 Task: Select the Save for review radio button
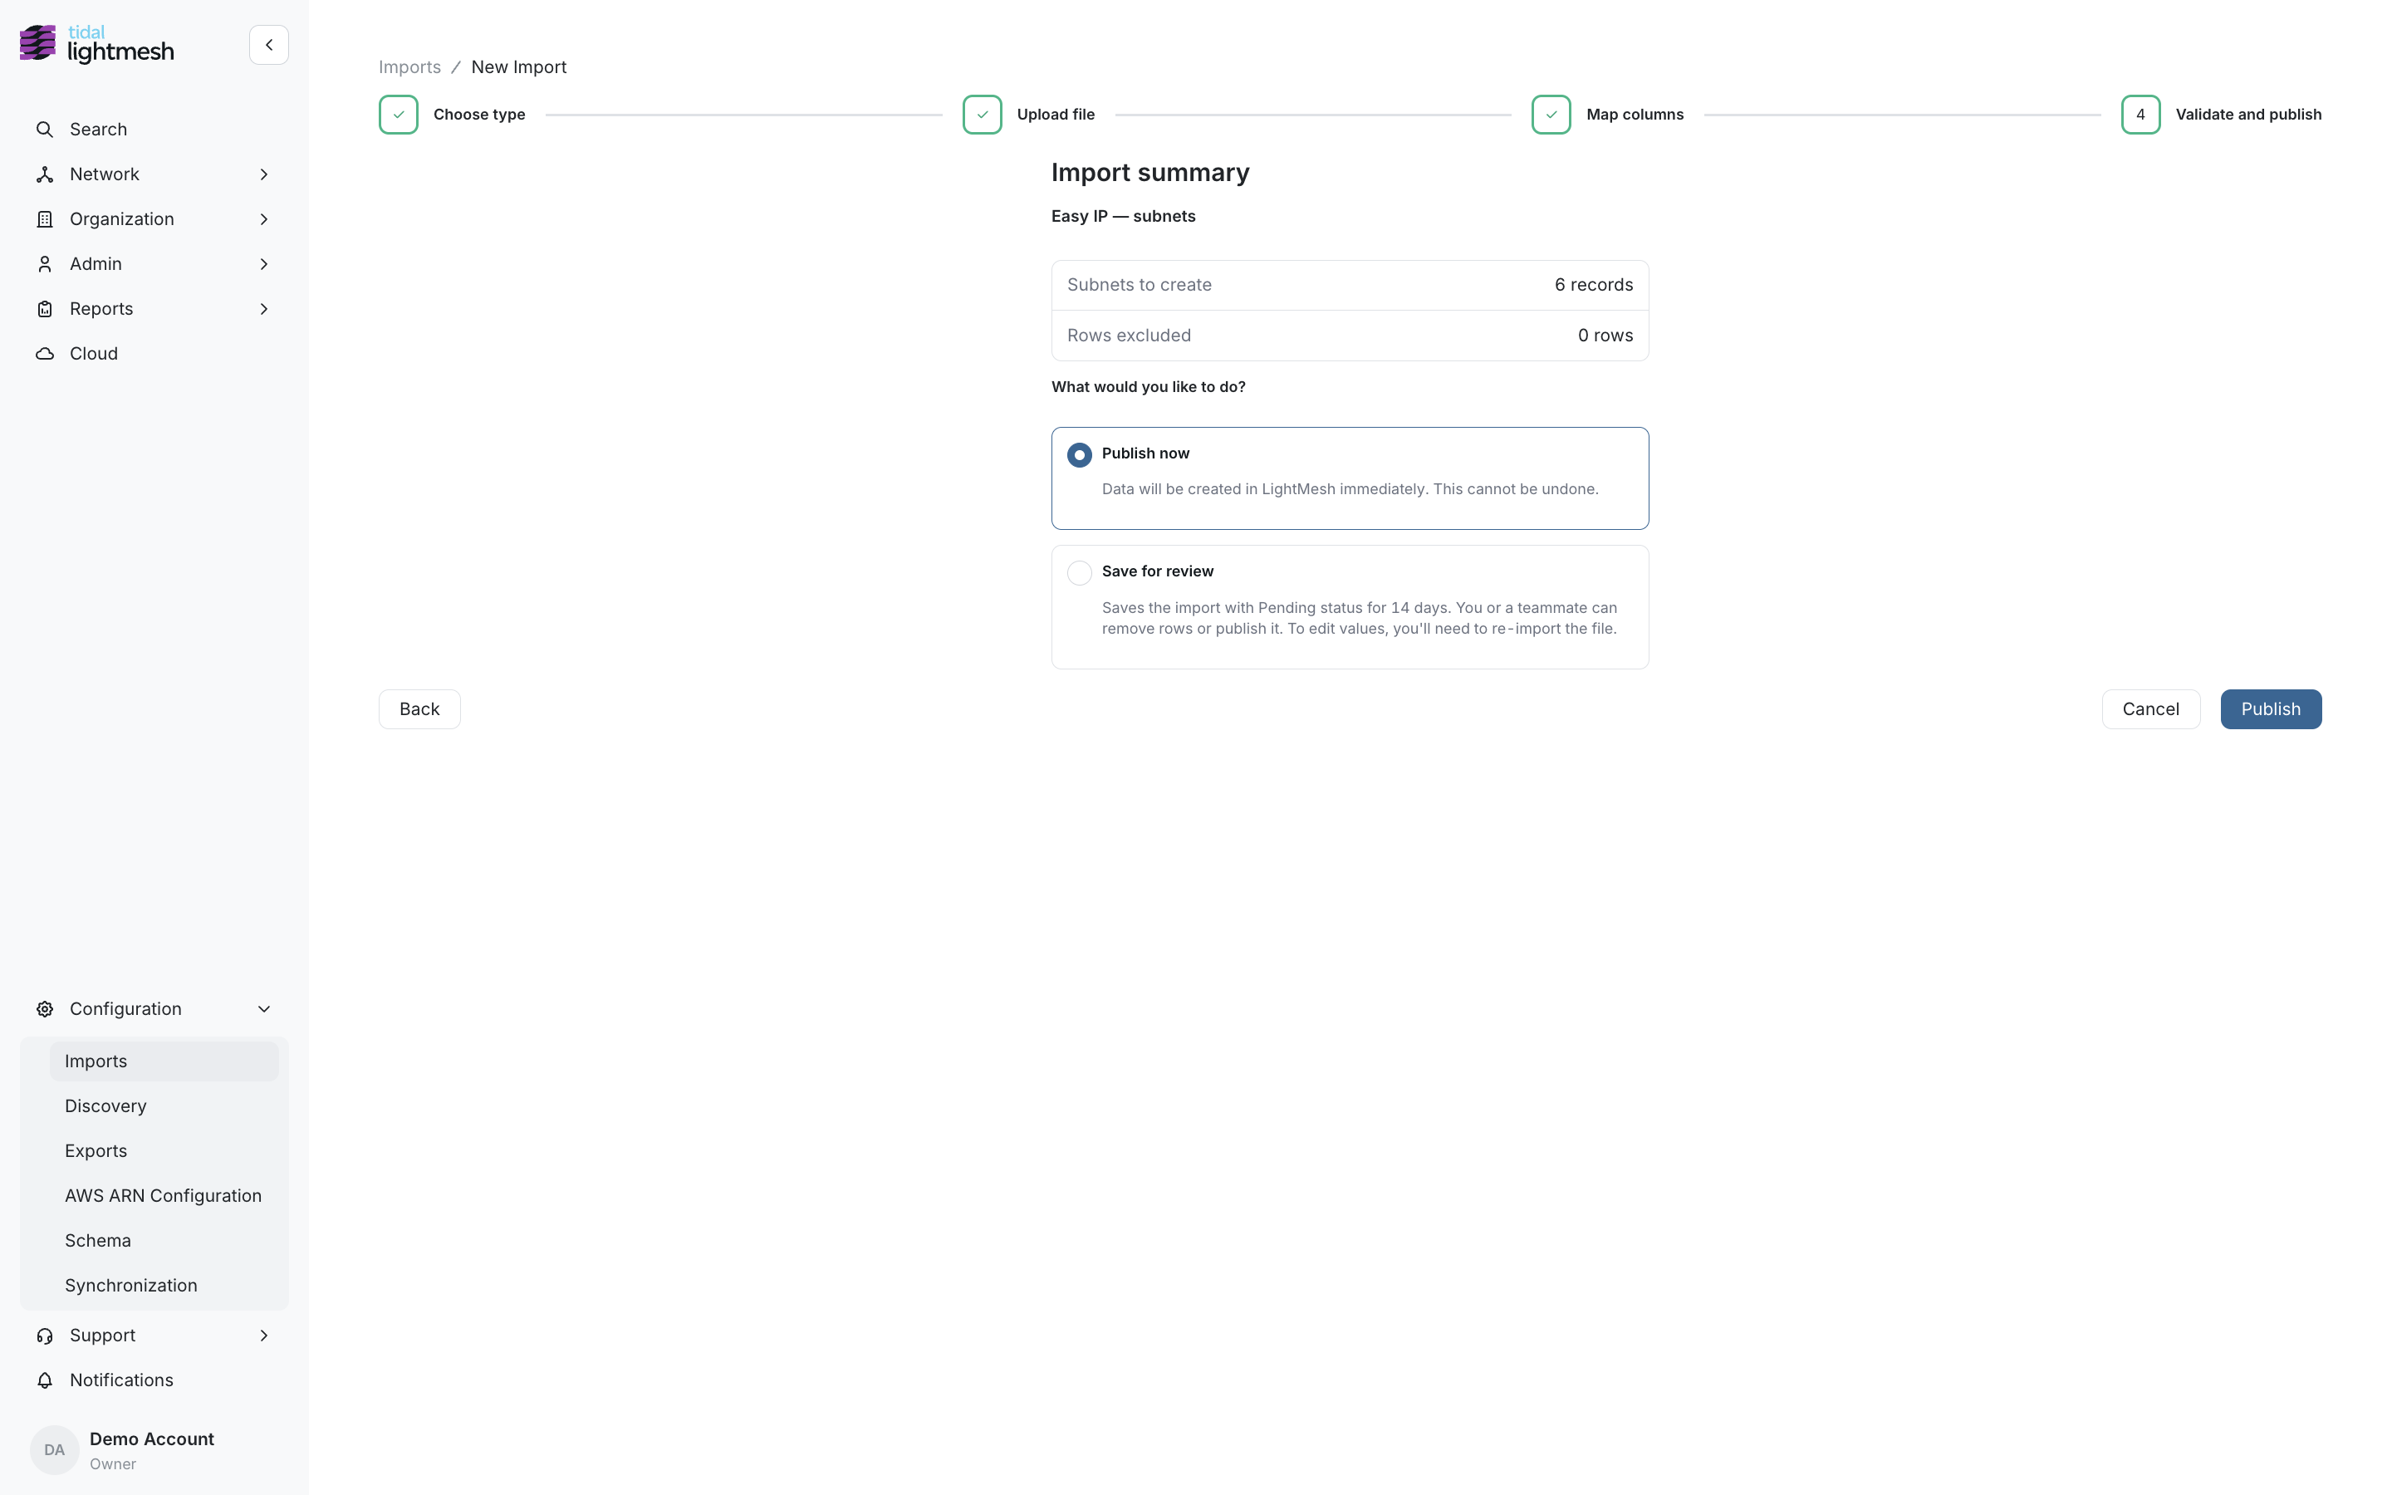tap(1080, 572)
